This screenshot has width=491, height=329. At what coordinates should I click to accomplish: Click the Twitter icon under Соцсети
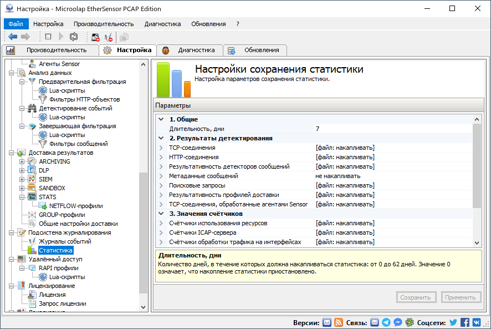point(453,322)
